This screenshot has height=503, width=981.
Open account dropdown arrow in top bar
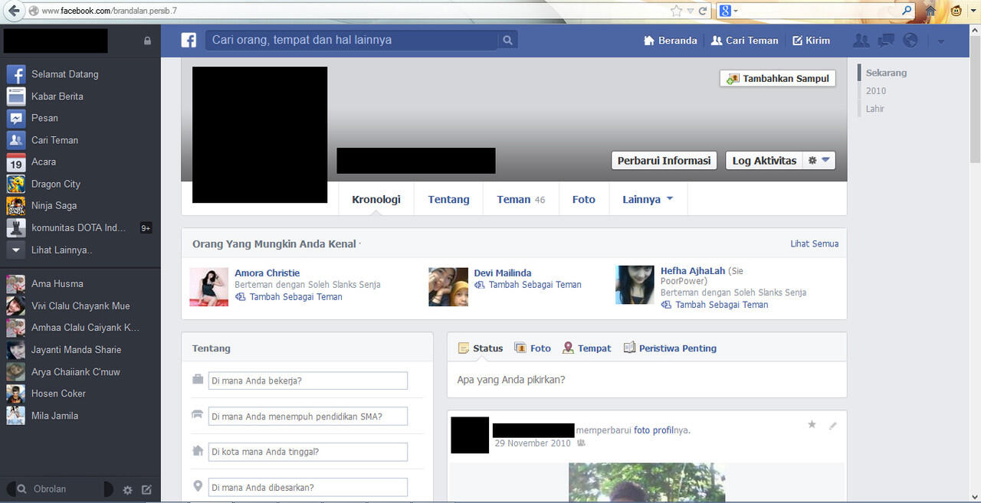click(941, 41)
